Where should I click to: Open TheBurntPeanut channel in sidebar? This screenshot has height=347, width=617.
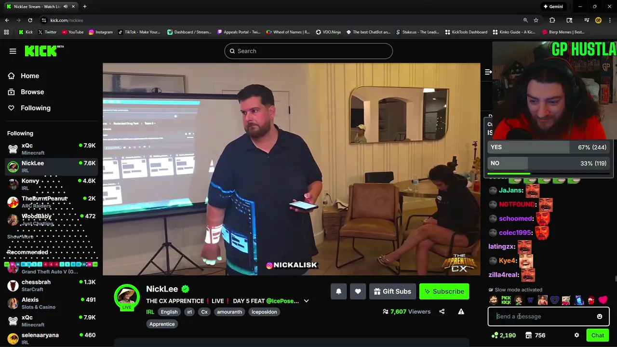(x=51, y=202)
